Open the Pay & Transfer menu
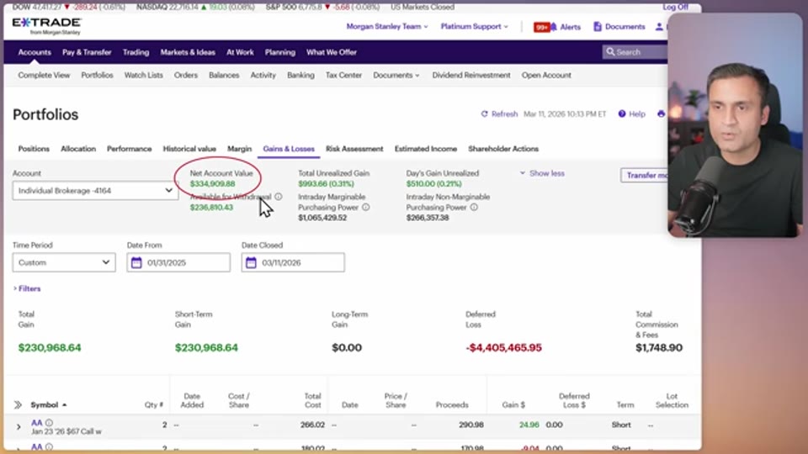808x454 pixels. tap(87, 52)
